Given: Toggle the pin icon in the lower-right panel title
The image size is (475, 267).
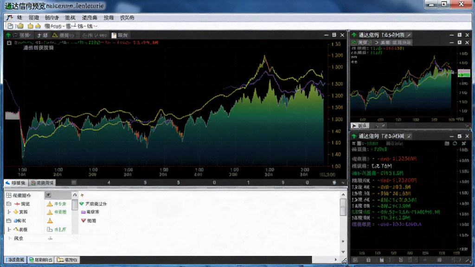Looking at the screenshot, I should point(409,136).
